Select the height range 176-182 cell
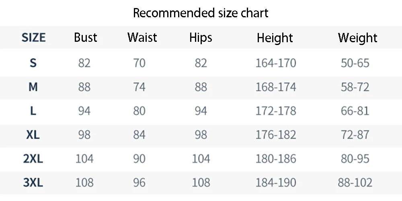Viewport: 402px width, 201px height. (x=276, y=135)
